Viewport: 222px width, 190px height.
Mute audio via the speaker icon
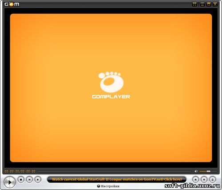[196, 171]
